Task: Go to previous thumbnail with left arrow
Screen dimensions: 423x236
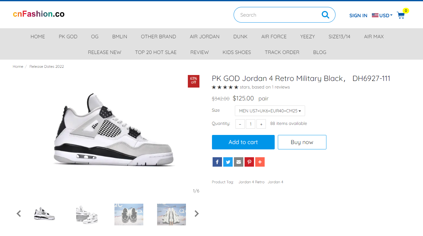Action: pyautogui.click(x=19, y=214)
